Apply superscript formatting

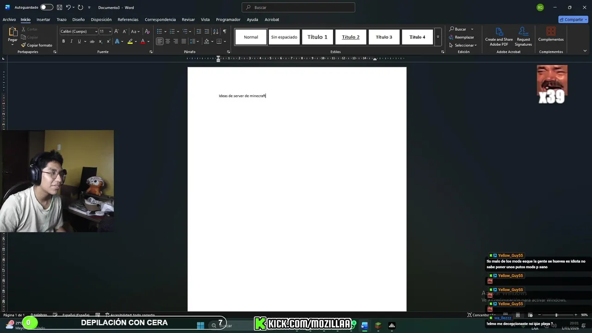pyautogui.click(x=108, y=41)
